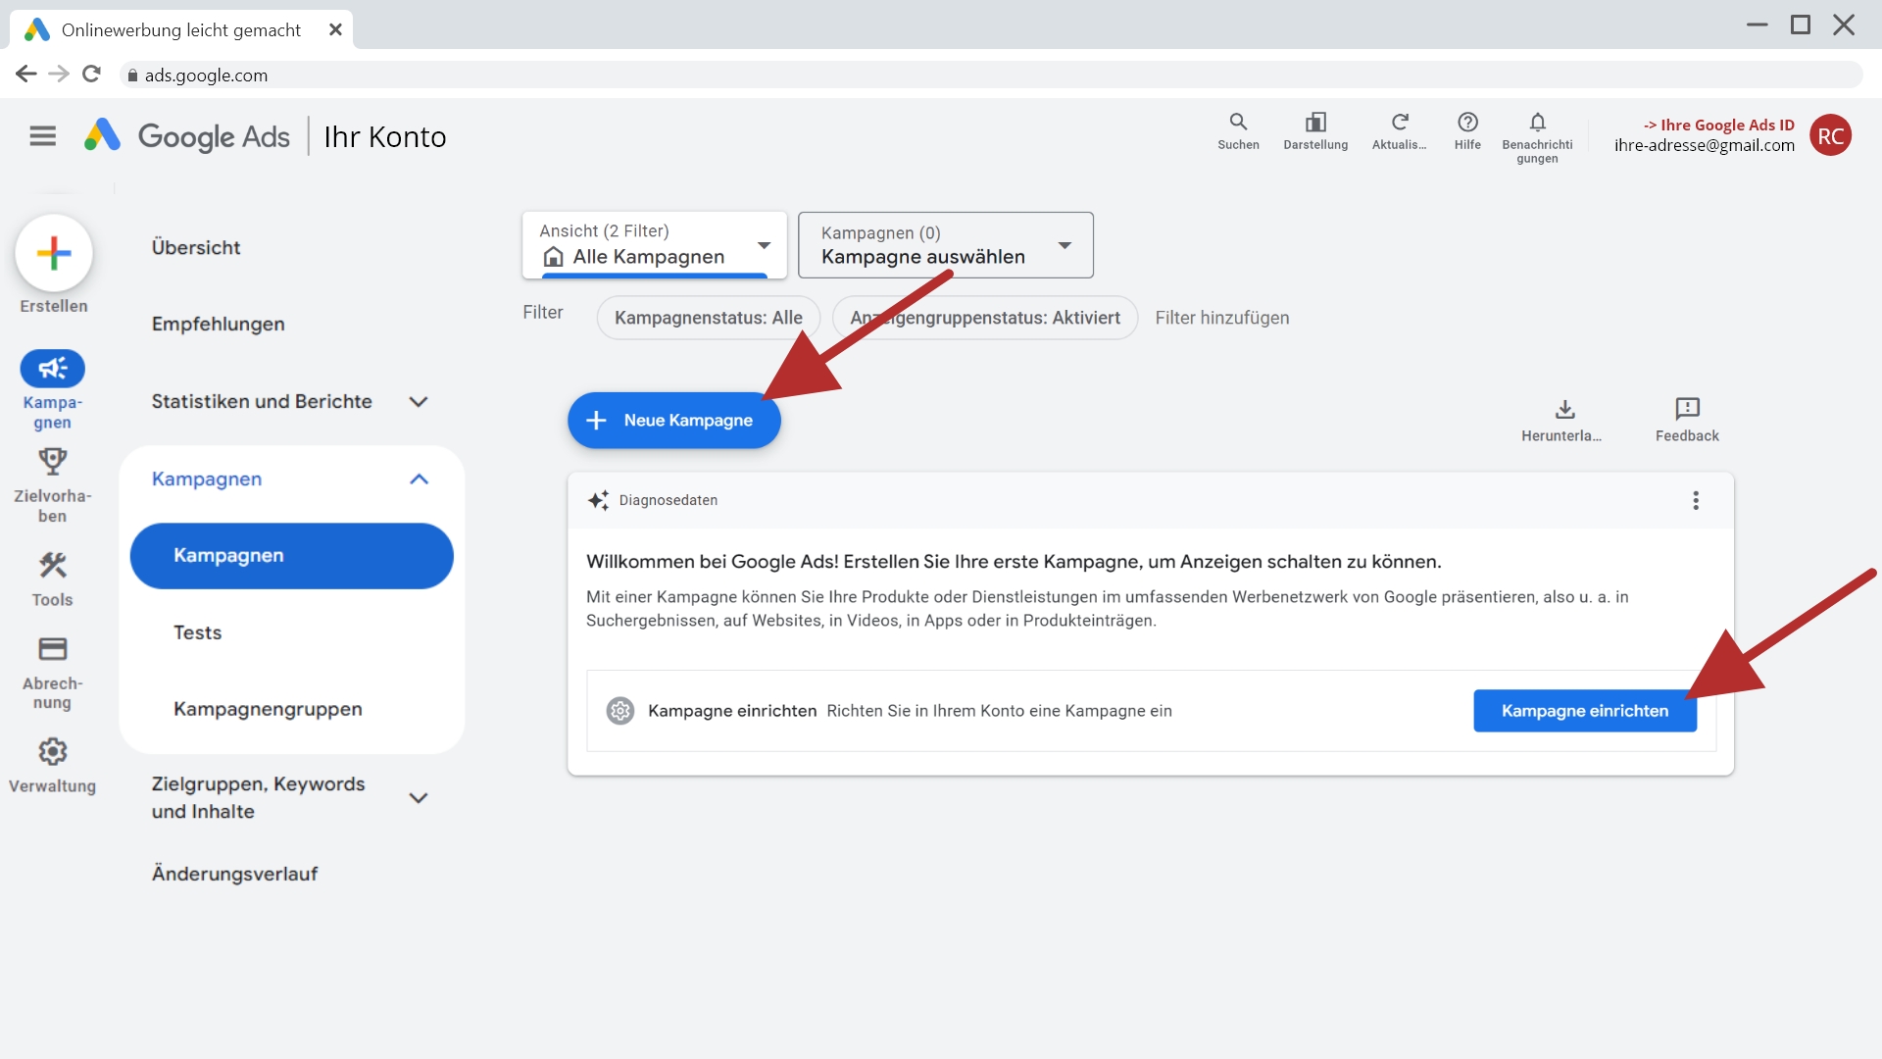Click the Herunterladen download icon

click(x=1564, y=409)
